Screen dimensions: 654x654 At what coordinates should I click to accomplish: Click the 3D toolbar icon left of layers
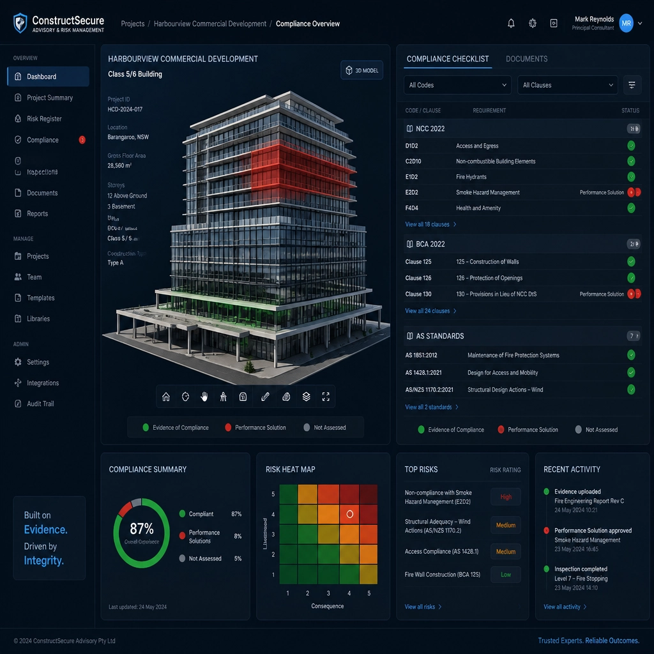(286, 397)
